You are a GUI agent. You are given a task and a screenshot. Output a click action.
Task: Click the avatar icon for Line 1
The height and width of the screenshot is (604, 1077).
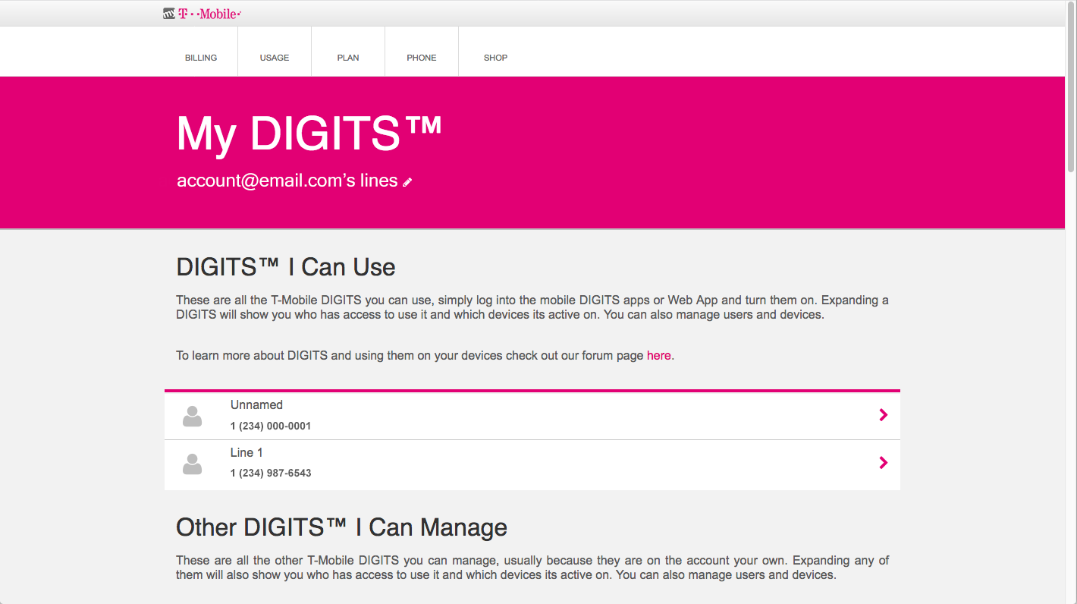point(193,464)
